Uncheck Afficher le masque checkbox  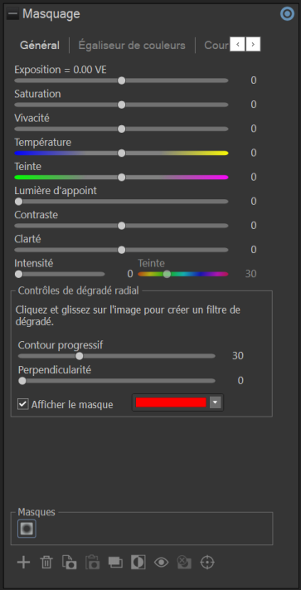23,404
